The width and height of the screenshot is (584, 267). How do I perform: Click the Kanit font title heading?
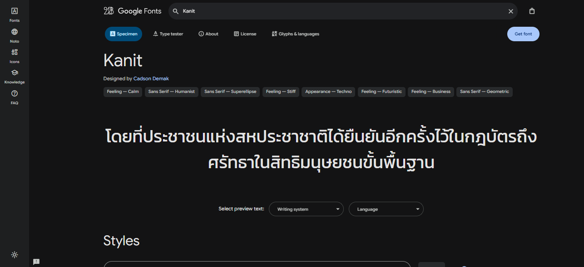pos(123,61)
